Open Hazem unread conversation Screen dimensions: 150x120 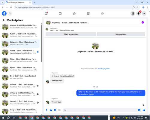pyautogui.click(x=20, y=52)
